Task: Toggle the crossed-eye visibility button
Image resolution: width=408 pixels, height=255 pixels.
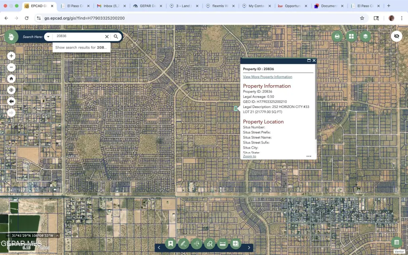Action: (x=396, y=36)
